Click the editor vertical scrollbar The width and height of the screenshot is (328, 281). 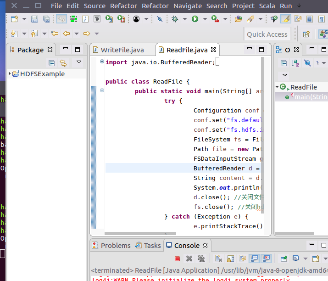(x=263, y=135)
